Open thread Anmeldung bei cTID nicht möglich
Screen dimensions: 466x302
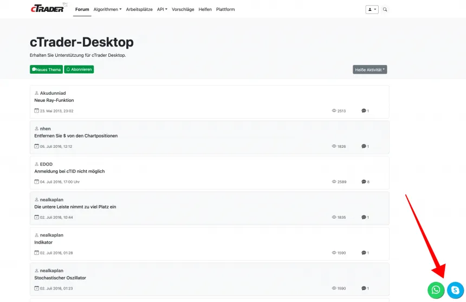pyautogui.click(x=69, y=172)
